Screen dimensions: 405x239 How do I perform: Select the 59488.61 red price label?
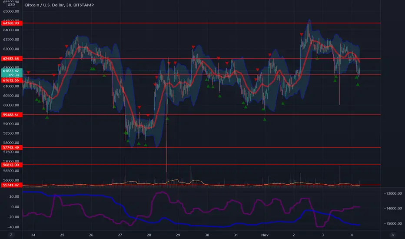click(x=11, y=115)
